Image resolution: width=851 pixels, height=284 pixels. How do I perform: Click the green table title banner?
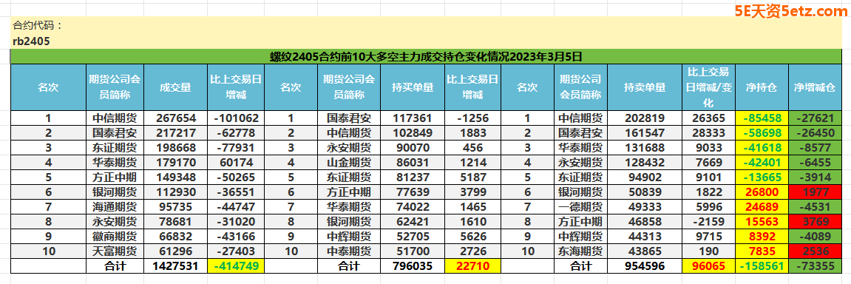click(x=426, y=56)
